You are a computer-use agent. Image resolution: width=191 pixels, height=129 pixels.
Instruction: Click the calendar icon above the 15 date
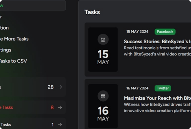tap(103, 39)
